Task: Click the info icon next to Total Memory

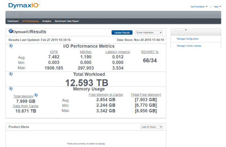Action: [36, 95]
